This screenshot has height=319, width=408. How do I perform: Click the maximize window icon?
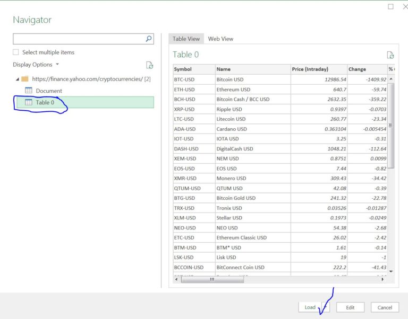point(391,6)
